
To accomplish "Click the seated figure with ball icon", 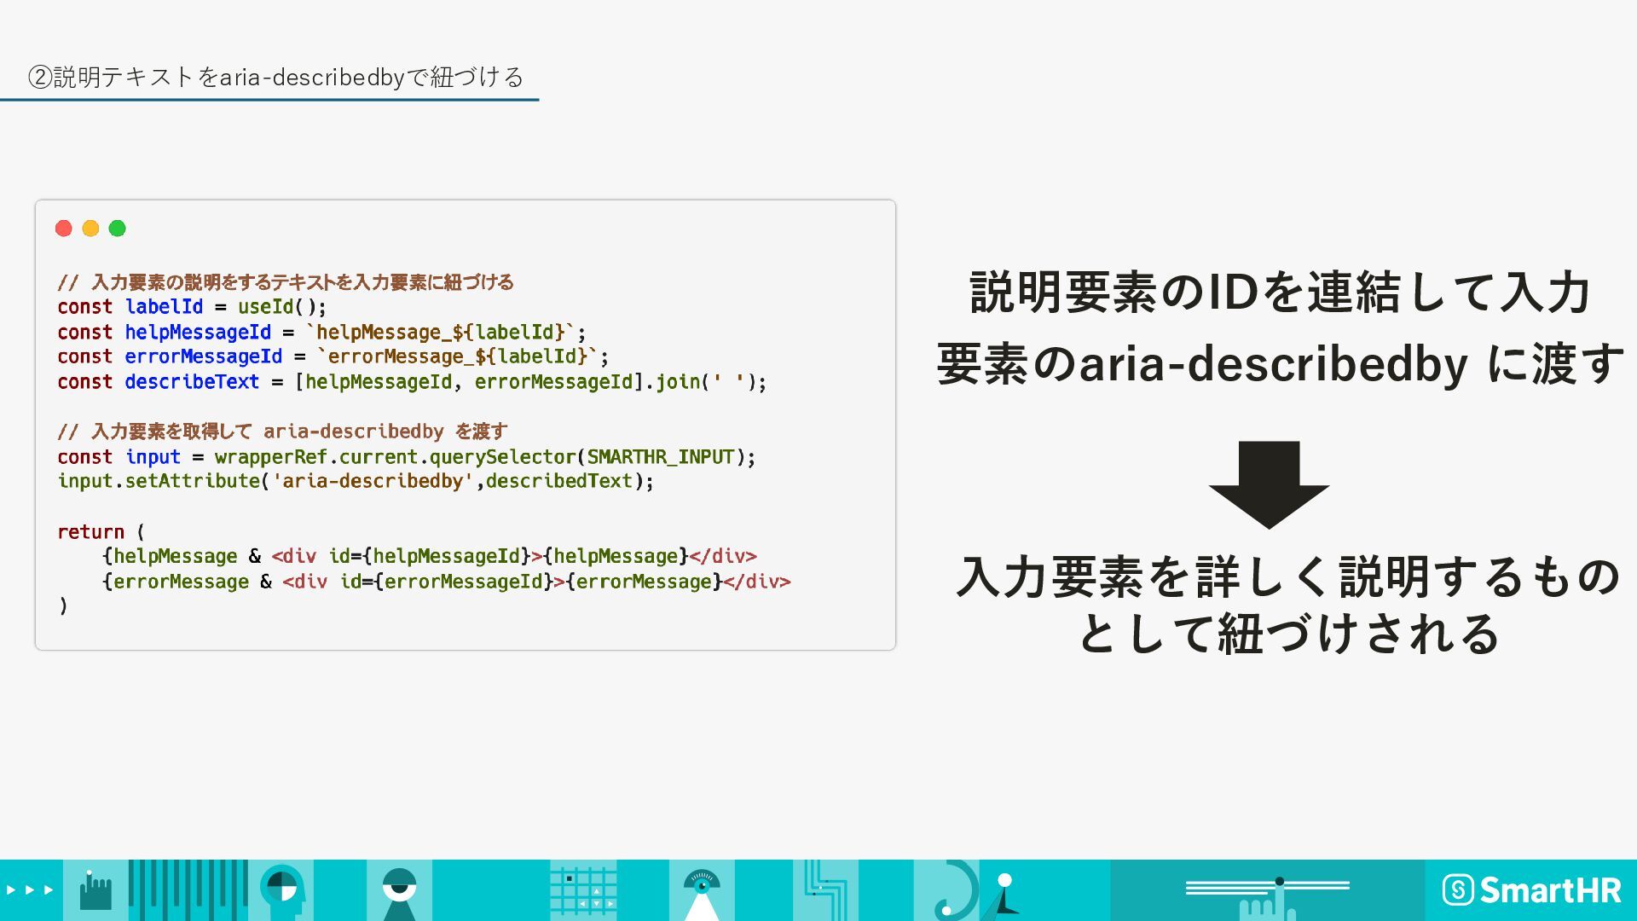I will tap(1005, 892).
